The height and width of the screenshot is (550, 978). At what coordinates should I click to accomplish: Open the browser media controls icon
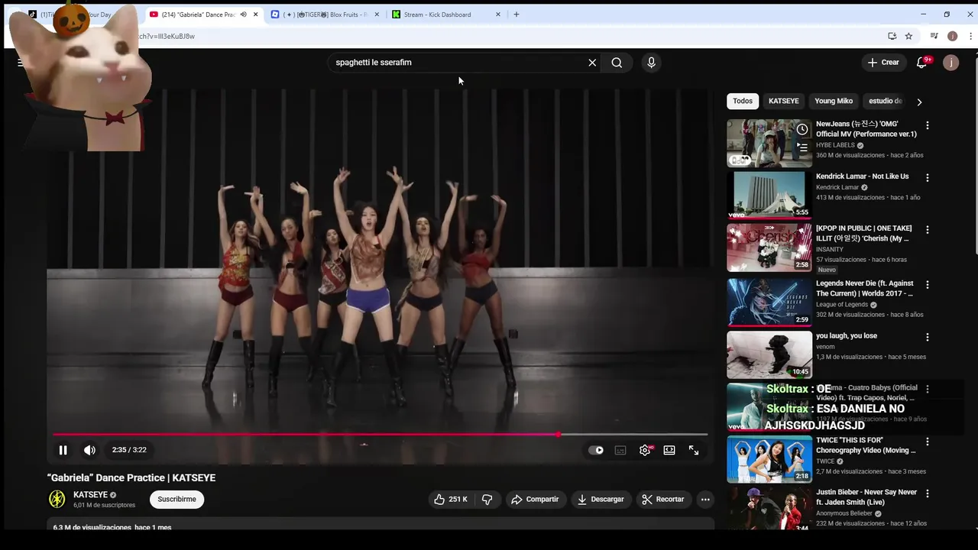coord(934,36)
